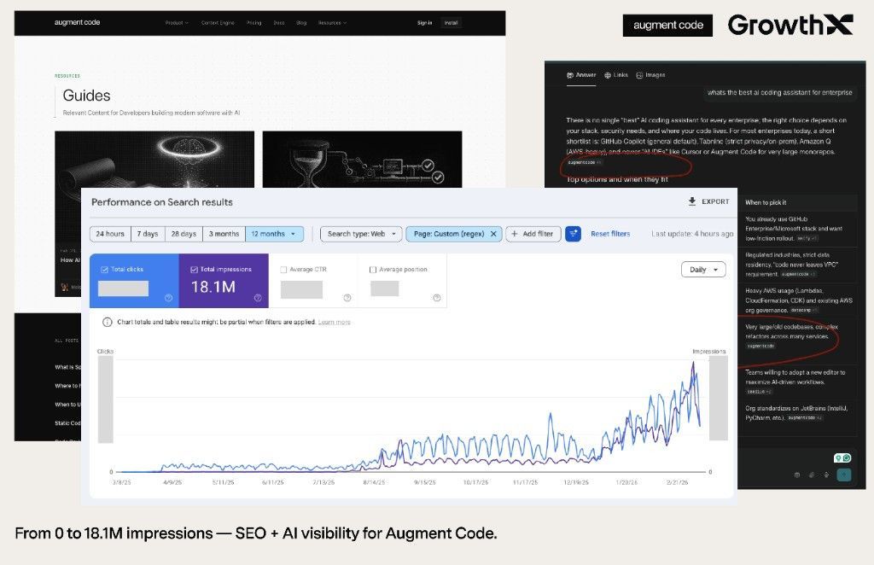Click the Grammarly G icon in chat box

coord(847,458)
